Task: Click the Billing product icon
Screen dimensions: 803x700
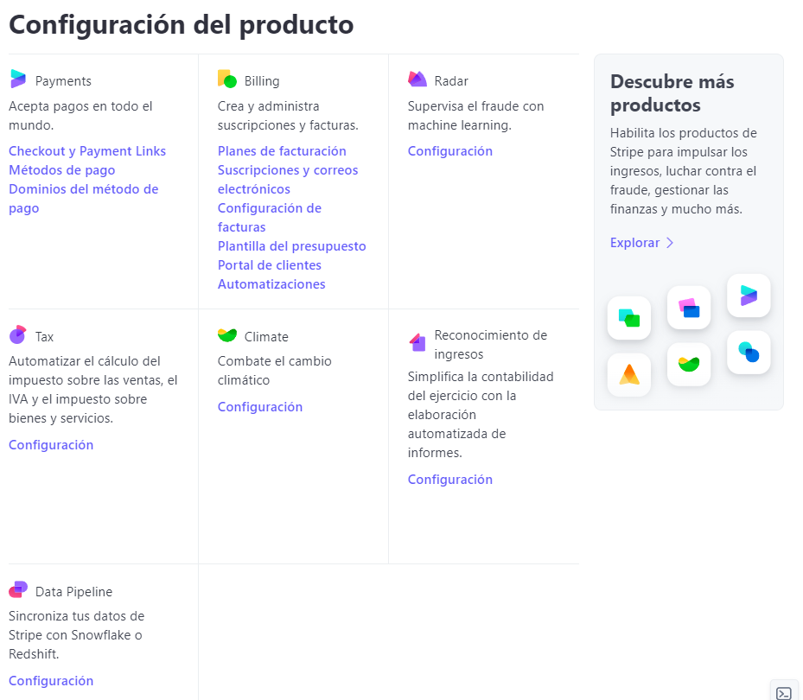Action: click(x=227, y=80)
